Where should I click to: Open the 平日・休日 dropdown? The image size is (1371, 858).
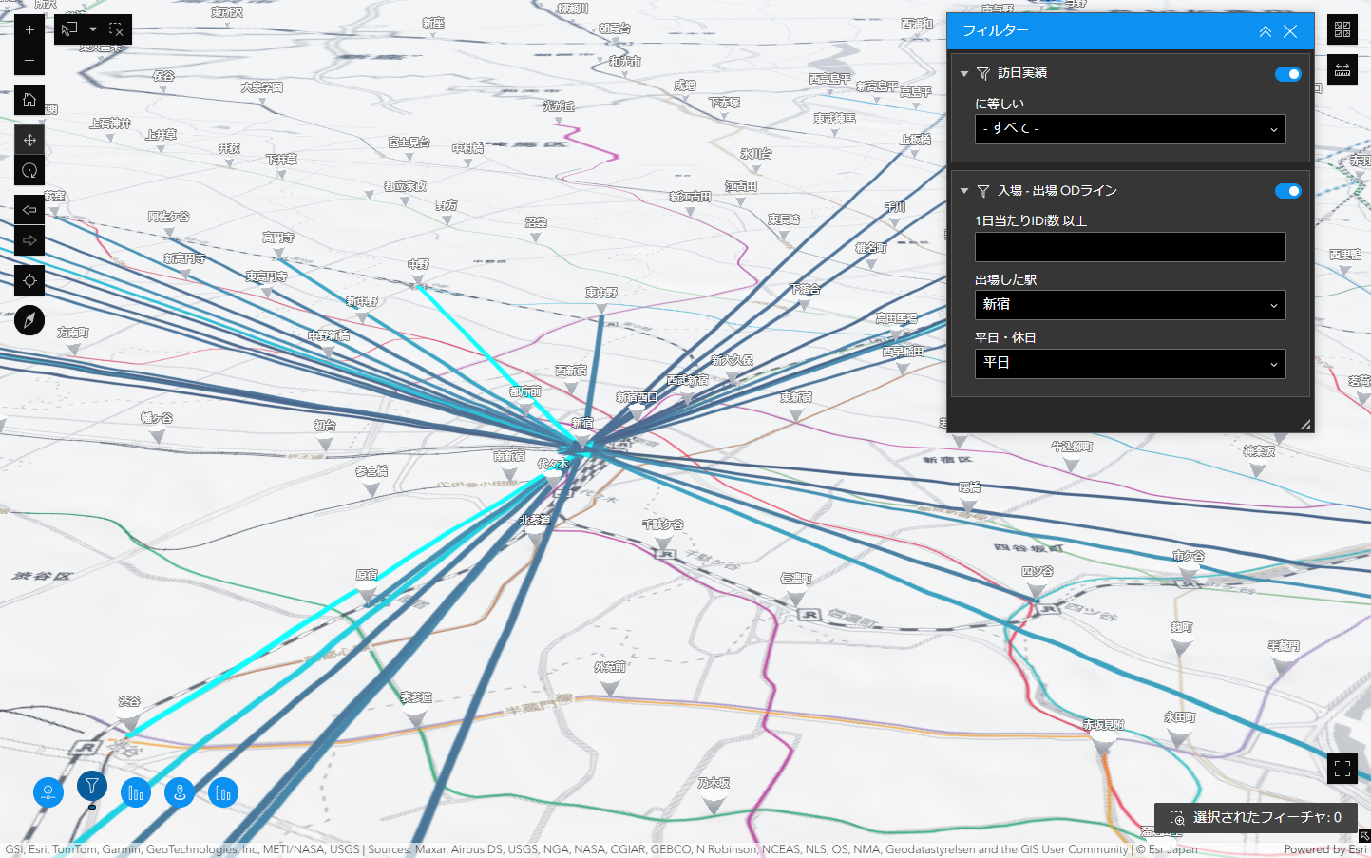[1130, 363]
